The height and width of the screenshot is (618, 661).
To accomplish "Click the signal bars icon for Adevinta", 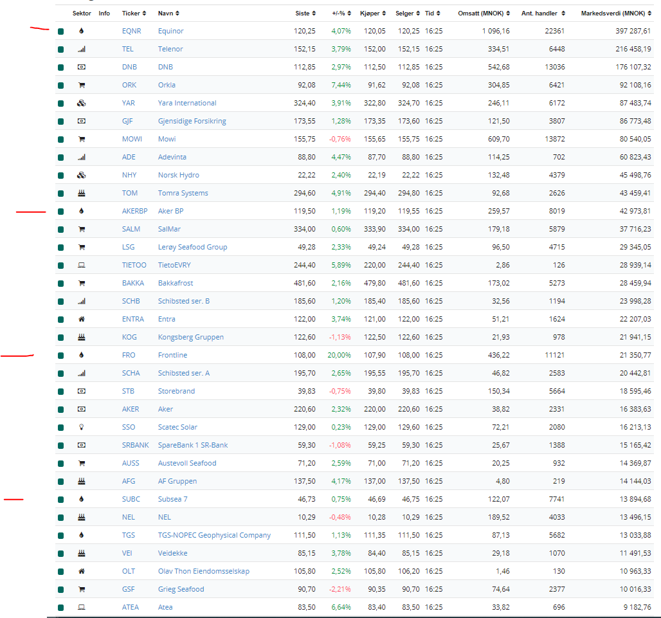I will [x=82, y=158].
